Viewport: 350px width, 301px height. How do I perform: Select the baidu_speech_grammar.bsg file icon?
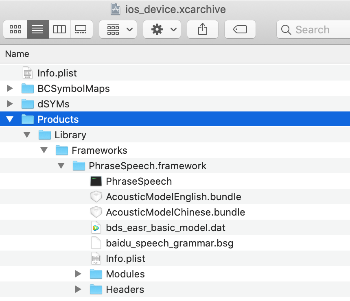click(96, 243)
